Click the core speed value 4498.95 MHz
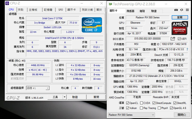The image size is (192, 119). tap(38, 65)
